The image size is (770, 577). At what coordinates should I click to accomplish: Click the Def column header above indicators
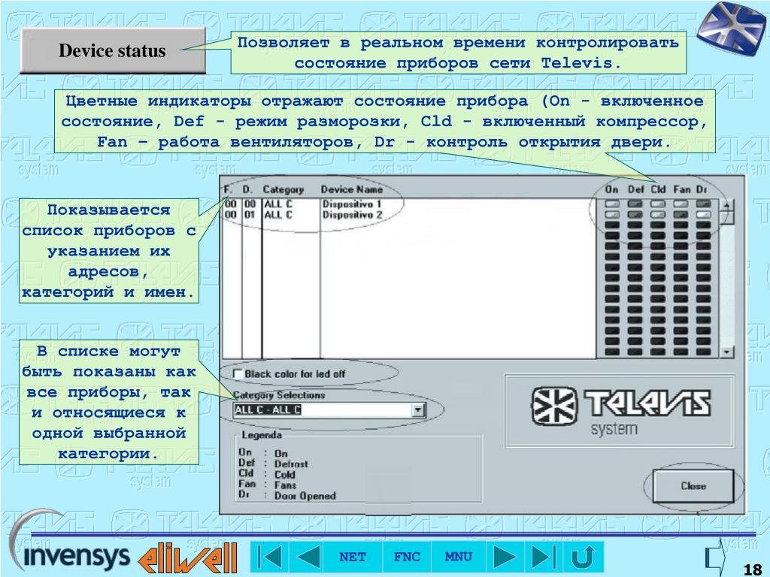coord(635,189)
